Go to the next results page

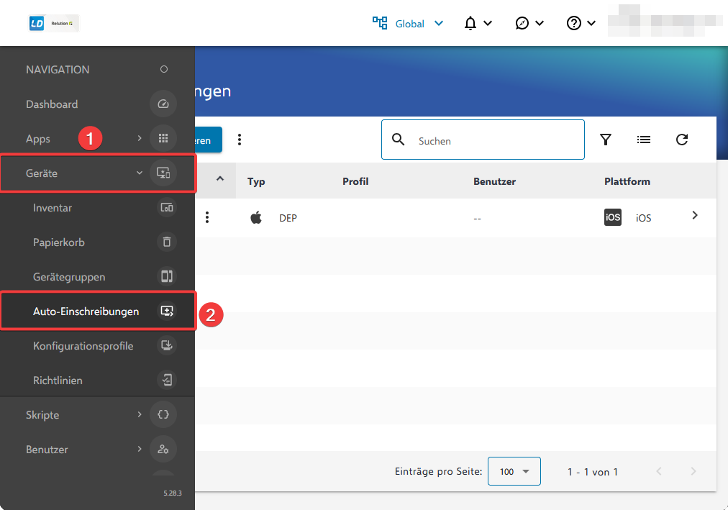pos(693,471)
